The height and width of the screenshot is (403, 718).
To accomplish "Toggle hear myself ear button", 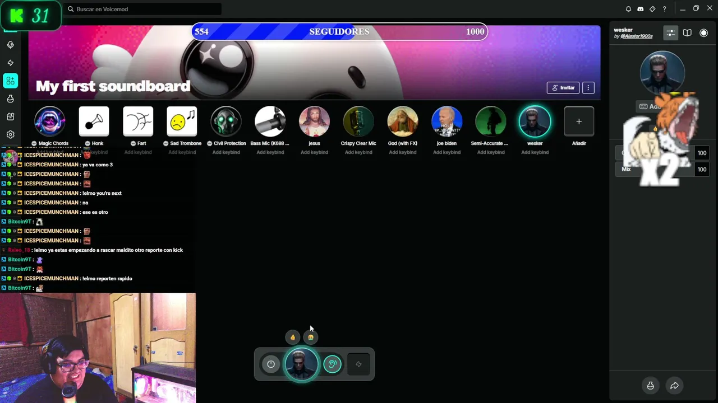I will coord(332,364).
